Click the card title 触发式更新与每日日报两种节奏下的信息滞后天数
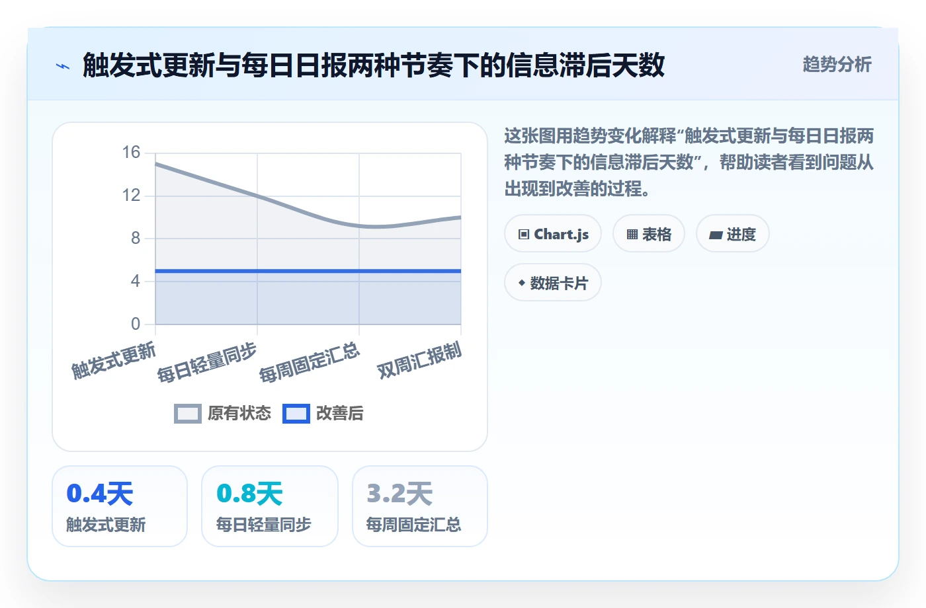926x608 pixels. click(x=374, y=65)
